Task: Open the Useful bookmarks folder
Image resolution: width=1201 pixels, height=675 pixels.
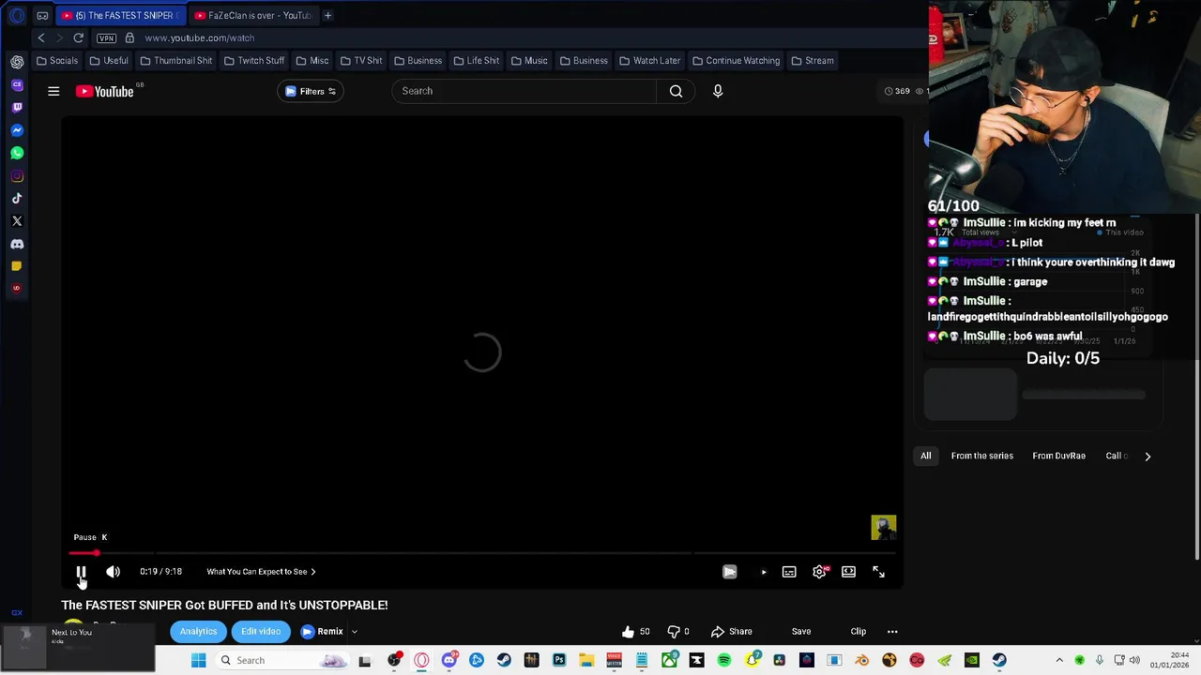Action: pos(109,61)
